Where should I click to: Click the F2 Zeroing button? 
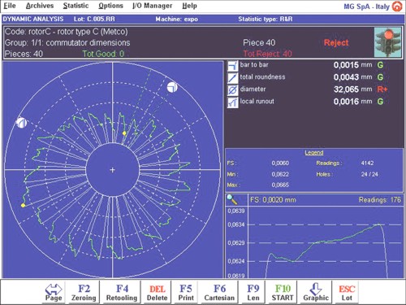click(x=84, y=292)
